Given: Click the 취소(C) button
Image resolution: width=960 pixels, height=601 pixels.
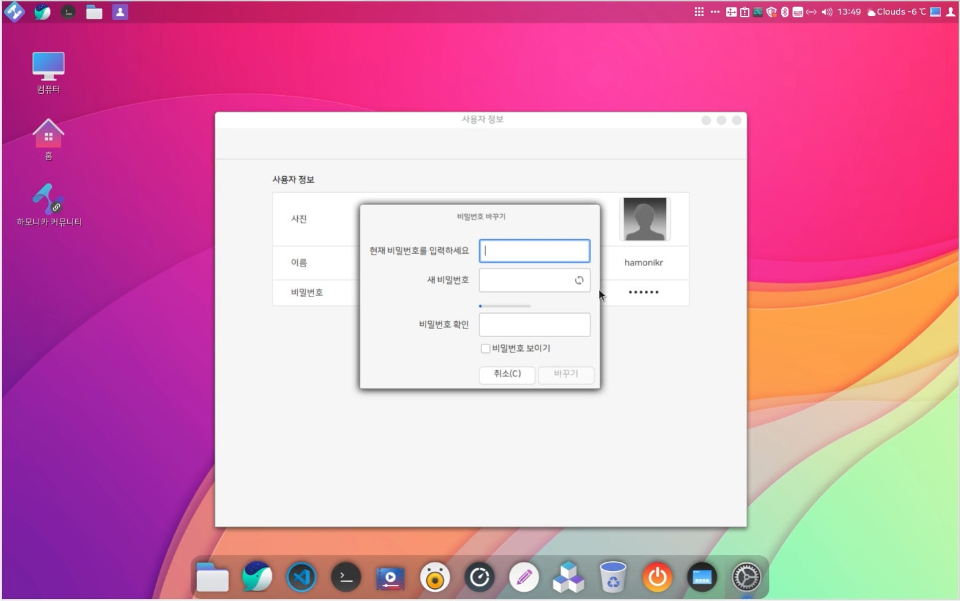Looking at the screenshot, I should (507, 374).
